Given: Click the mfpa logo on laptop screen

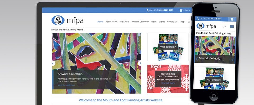Looking at the screenshot, I should coord(67,20).
